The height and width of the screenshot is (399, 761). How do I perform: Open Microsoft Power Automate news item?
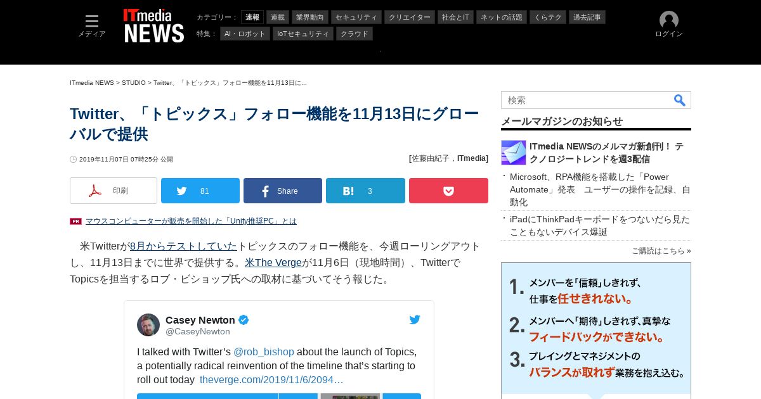coord(600,189)
